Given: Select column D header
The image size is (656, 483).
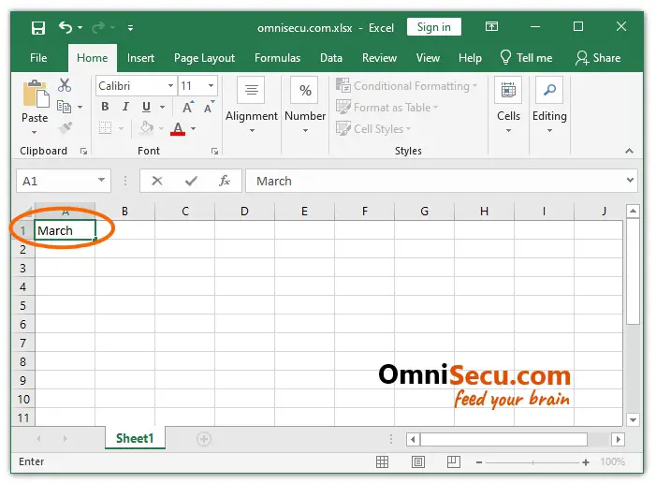Looking at the screenshot, I should (245, 212).
